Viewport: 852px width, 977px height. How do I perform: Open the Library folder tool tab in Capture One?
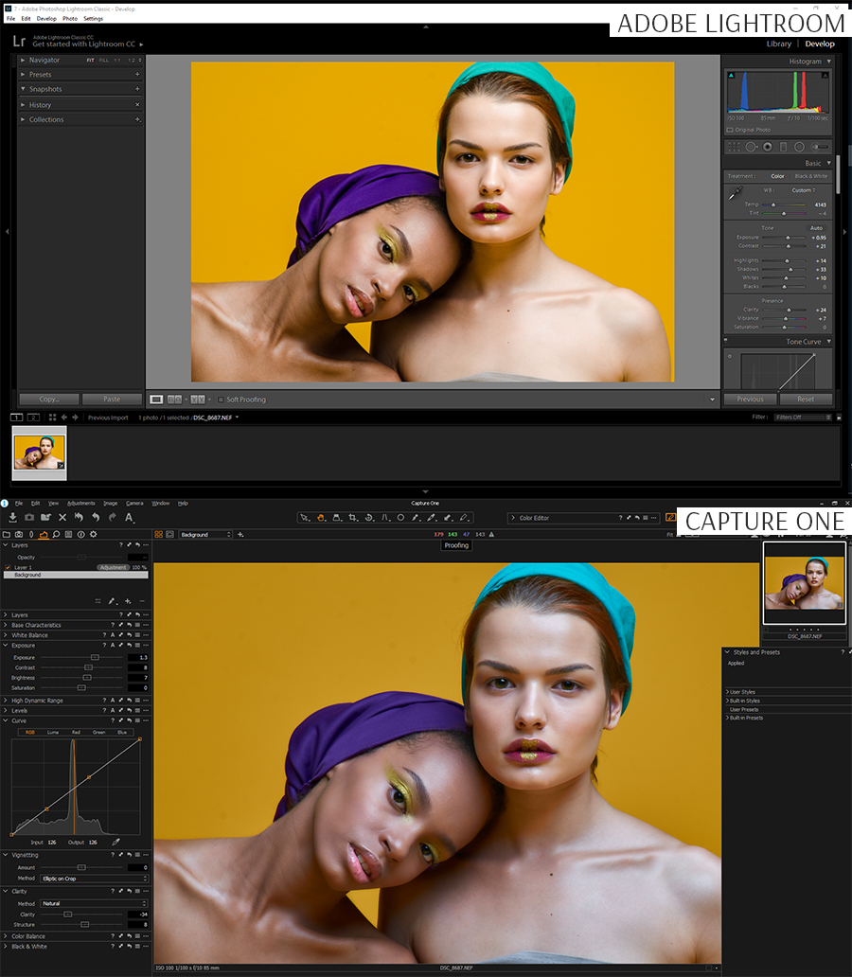point(7,535)
